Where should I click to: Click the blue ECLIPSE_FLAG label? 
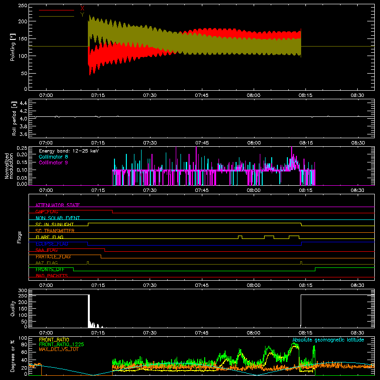[x=52, y=244]
